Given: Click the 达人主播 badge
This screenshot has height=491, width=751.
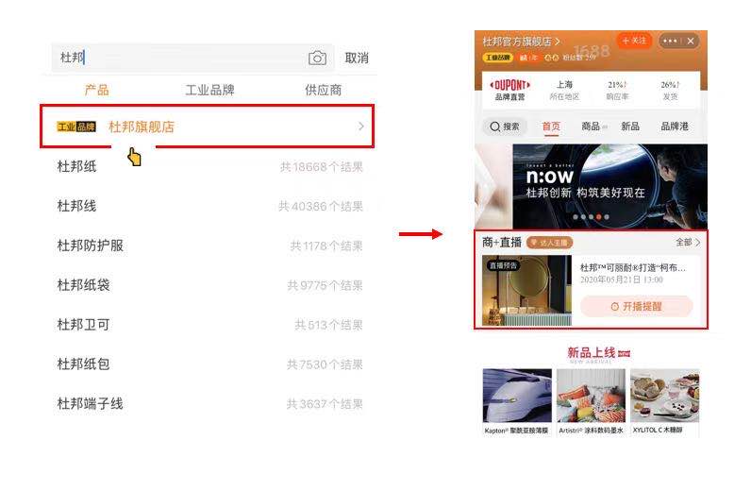Looking at the screenshot, I should pyautogui.click(x=549, y=243).
